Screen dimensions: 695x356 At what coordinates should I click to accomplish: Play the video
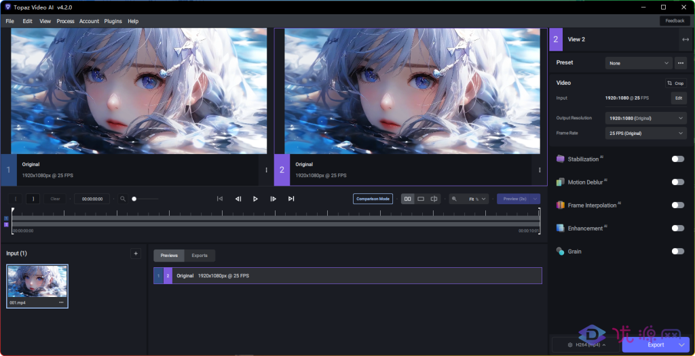tap(255, 199)
